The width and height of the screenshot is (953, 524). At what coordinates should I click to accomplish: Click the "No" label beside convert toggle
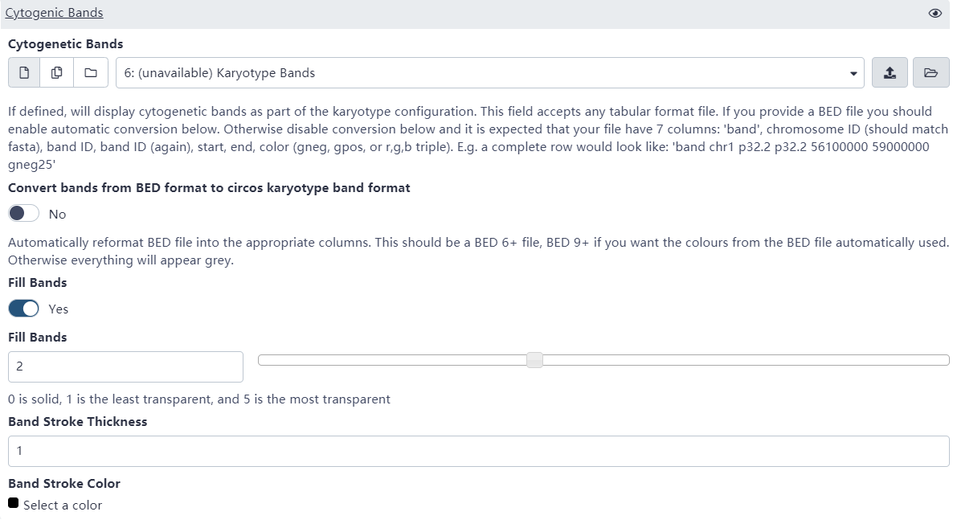pyautogui.click(x=57, y=214)
